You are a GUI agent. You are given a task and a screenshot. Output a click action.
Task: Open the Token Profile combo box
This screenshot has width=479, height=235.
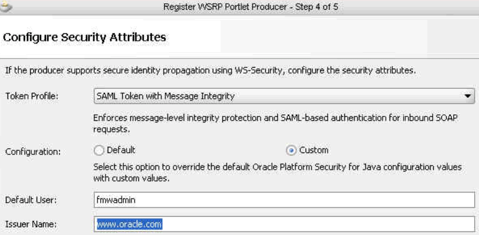284,96
